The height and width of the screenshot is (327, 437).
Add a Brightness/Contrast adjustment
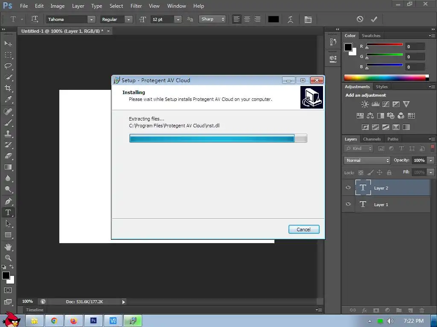click(x=364, y=104)
